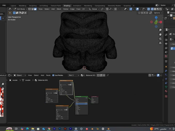This screenshot has height=131, width=175.
Task: Toggle proportional editing button
Action: coord(116,9)
